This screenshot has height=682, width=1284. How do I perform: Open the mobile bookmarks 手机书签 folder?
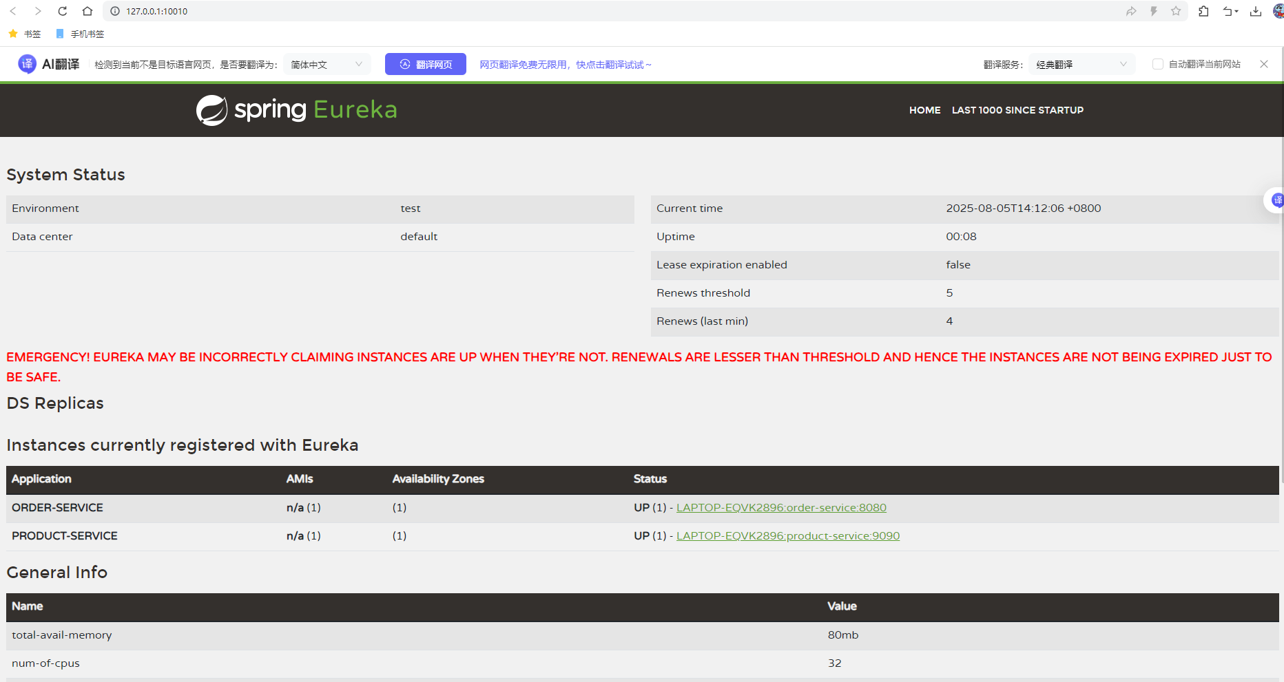(80, 34)
